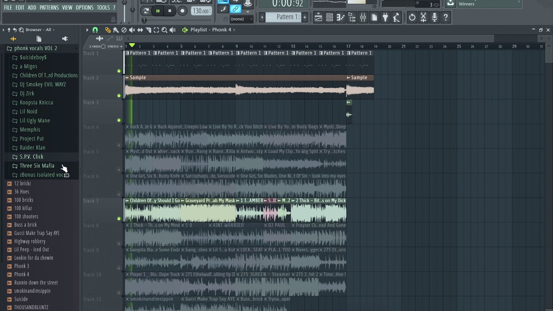The width and height of the screenshot is (553, 311).
Task: Click the one-click audio recording microphone icon
Action: (435, 17)
